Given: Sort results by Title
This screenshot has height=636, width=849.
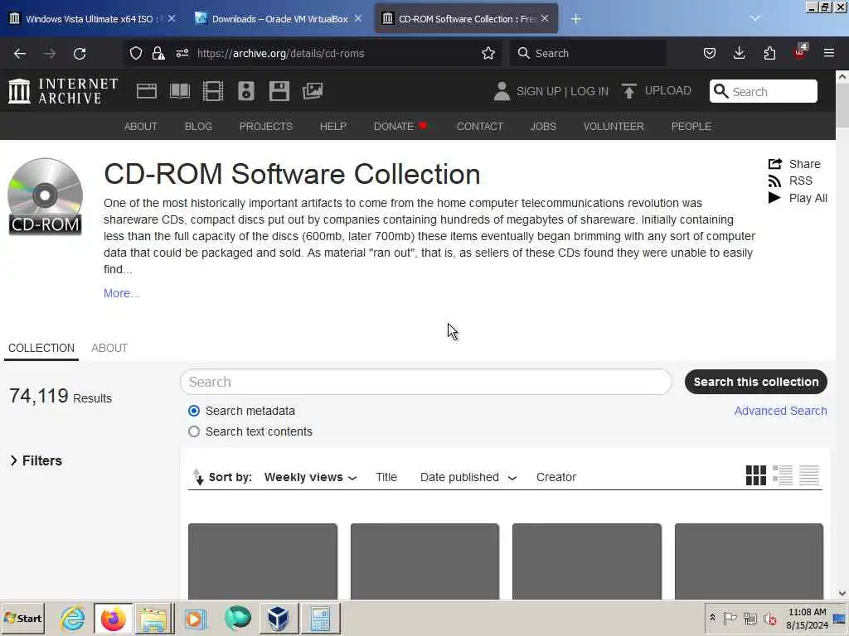Looking at the screenshot, I should pyautogui.click(x=386, y=478).
